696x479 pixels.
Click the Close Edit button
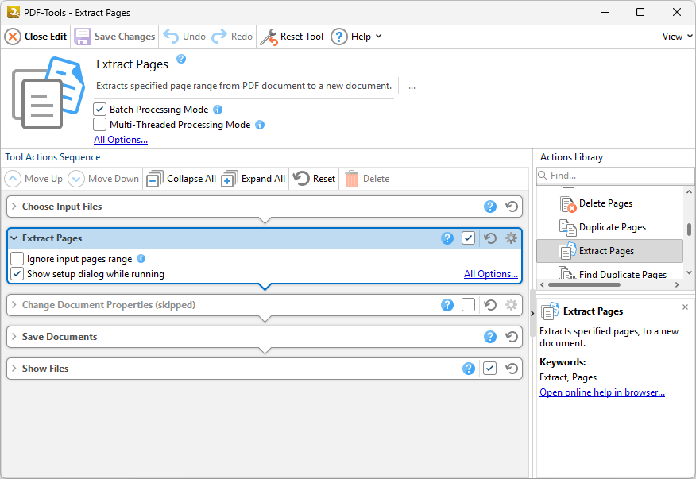point(36,37)
